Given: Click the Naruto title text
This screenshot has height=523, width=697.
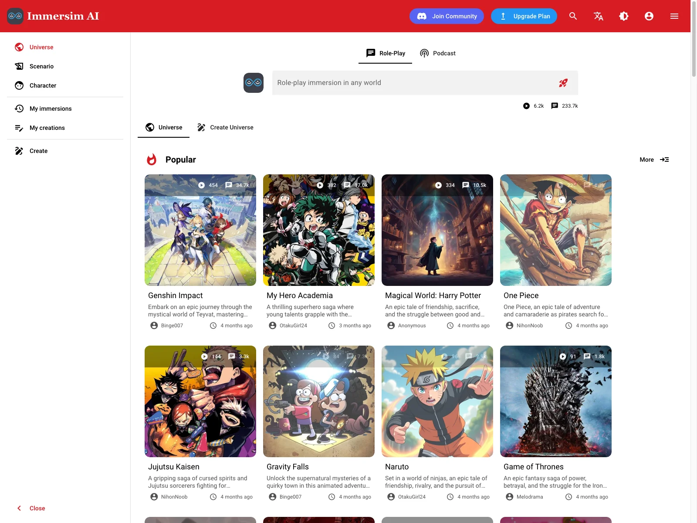Looking at the screenshot, I should (x=397, y=467).
